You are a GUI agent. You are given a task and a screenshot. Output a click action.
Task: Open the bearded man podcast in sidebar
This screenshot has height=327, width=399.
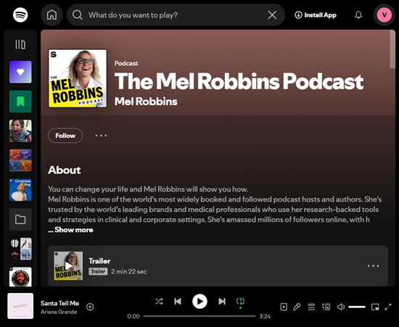point(20,277)
